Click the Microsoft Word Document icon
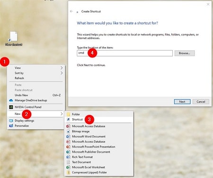The width and height of the screenshot is (213, 178). tap(68, 137)
